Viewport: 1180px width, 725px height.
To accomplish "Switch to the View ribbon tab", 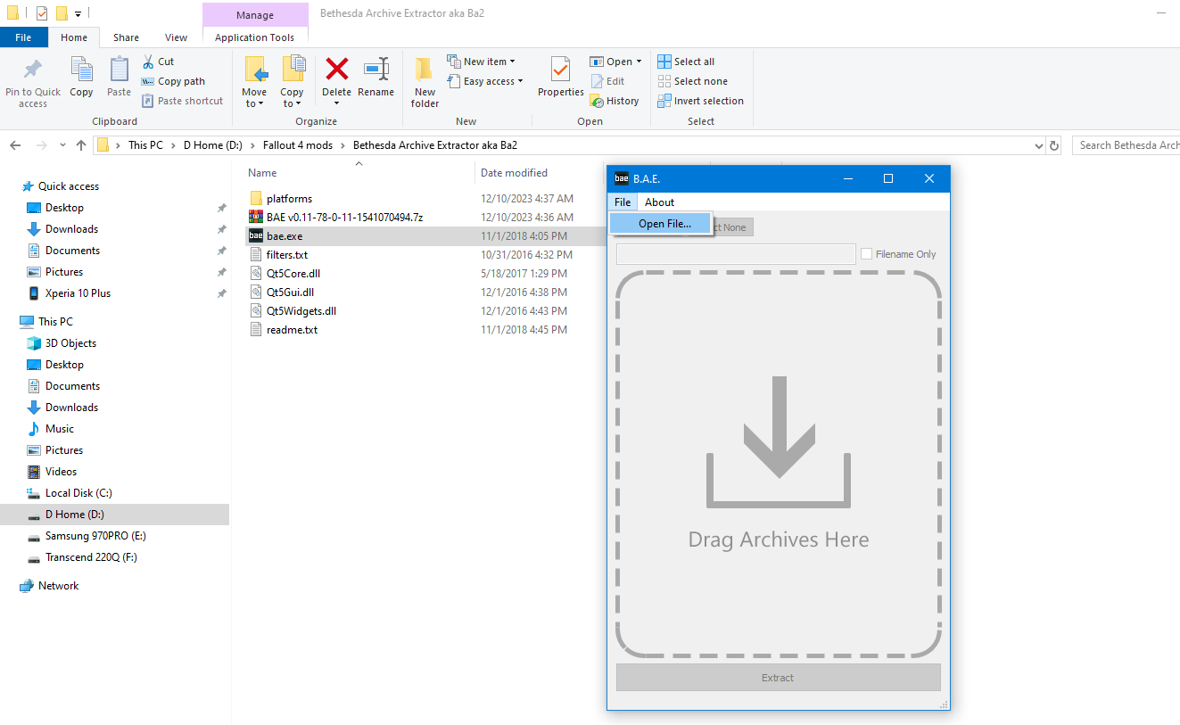I will 176,37.
